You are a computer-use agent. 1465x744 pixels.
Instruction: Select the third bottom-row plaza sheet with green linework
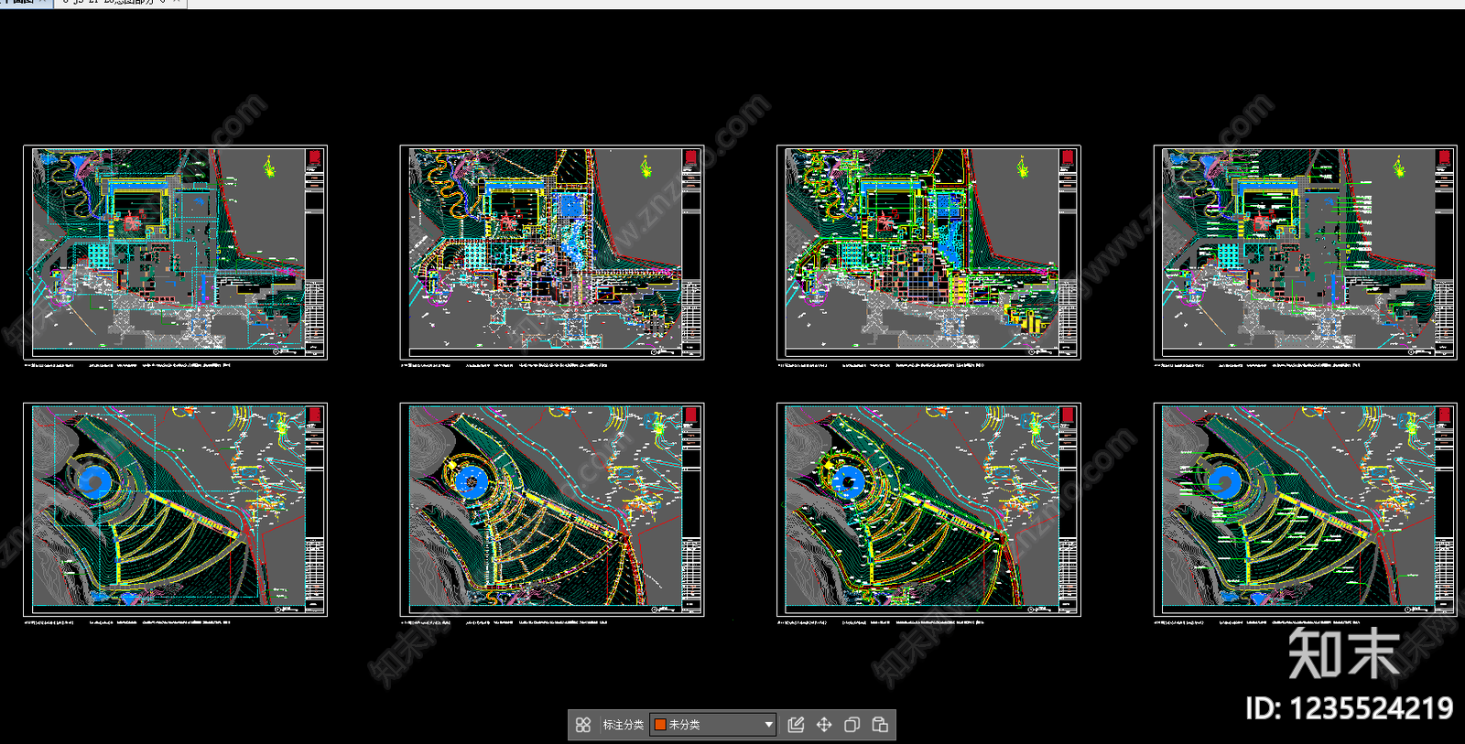pos(928,510)
